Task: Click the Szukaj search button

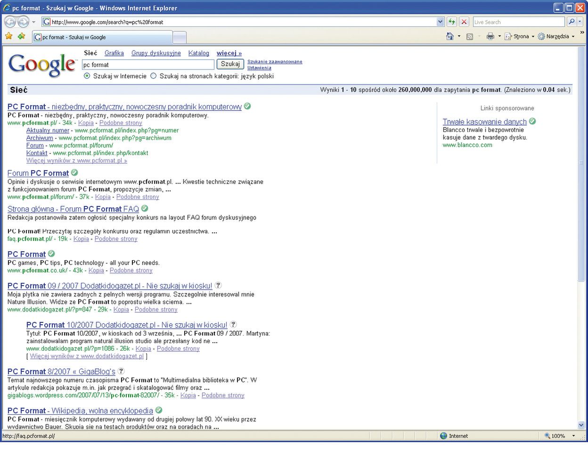Action: click(x=230, y=64)
